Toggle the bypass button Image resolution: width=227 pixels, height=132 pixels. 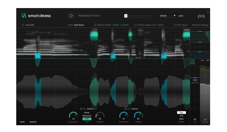(x=33, y=122)
